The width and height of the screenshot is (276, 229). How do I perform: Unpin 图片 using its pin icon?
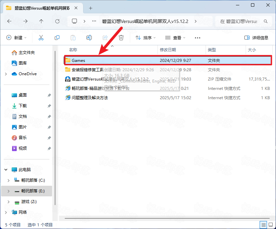point(49,127)
